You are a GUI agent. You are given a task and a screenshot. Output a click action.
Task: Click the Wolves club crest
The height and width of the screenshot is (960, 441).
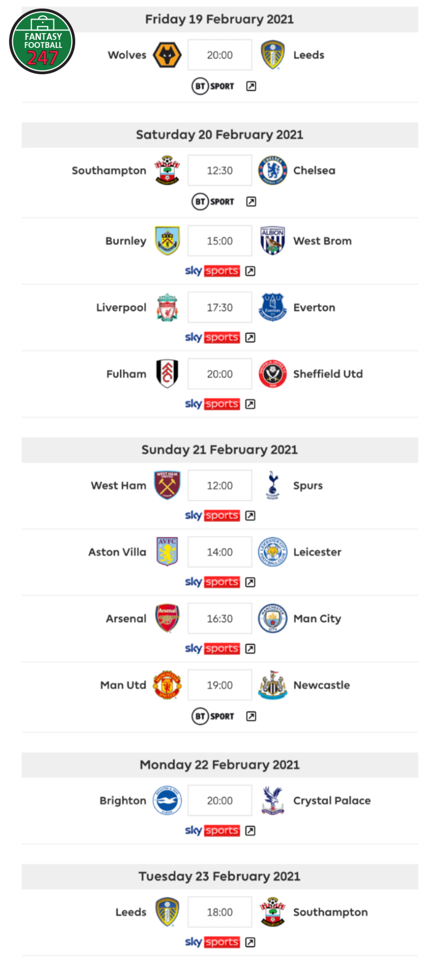pos(167,55)
